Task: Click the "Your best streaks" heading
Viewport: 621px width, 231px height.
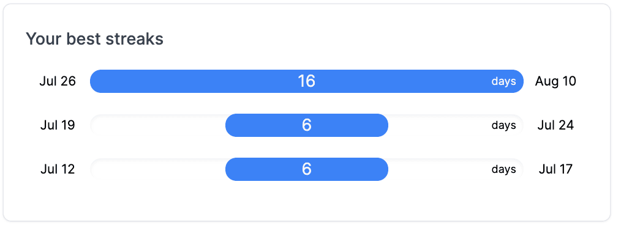Action: click(x=95, y=39)
